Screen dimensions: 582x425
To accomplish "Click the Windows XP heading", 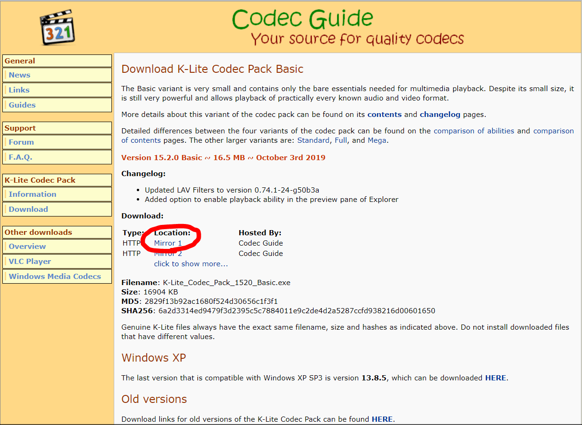I will (x=154, y=358).
